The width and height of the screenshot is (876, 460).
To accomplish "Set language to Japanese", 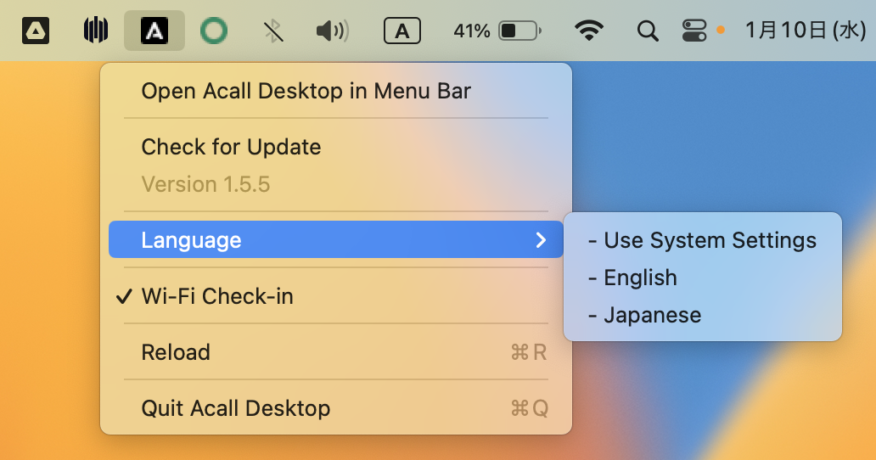I will (x=702, y=315).
